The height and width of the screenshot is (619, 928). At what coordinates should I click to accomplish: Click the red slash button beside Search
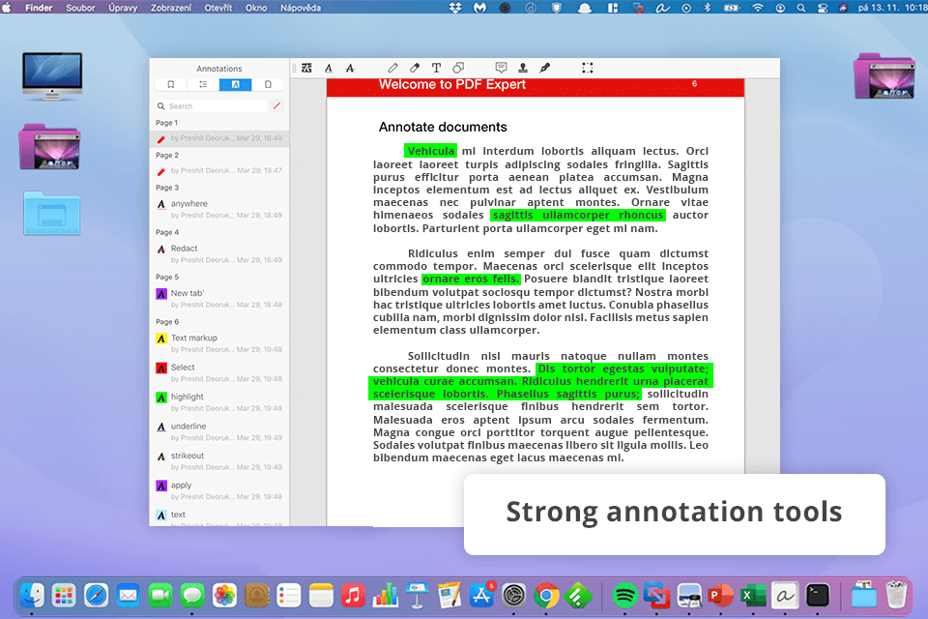(276, 106)
